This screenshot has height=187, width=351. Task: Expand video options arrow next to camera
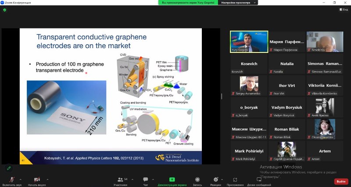click(47, 180)
